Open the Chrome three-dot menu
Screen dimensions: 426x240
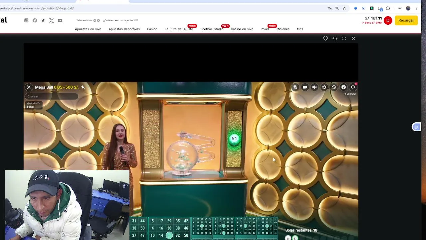click(416, 8)
